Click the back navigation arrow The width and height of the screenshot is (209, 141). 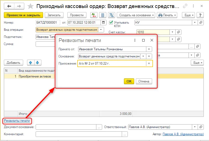click(9, 6)
